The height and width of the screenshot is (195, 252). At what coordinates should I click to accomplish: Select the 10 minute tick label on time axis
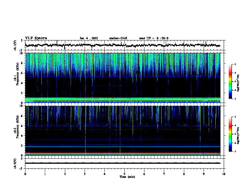224,174
